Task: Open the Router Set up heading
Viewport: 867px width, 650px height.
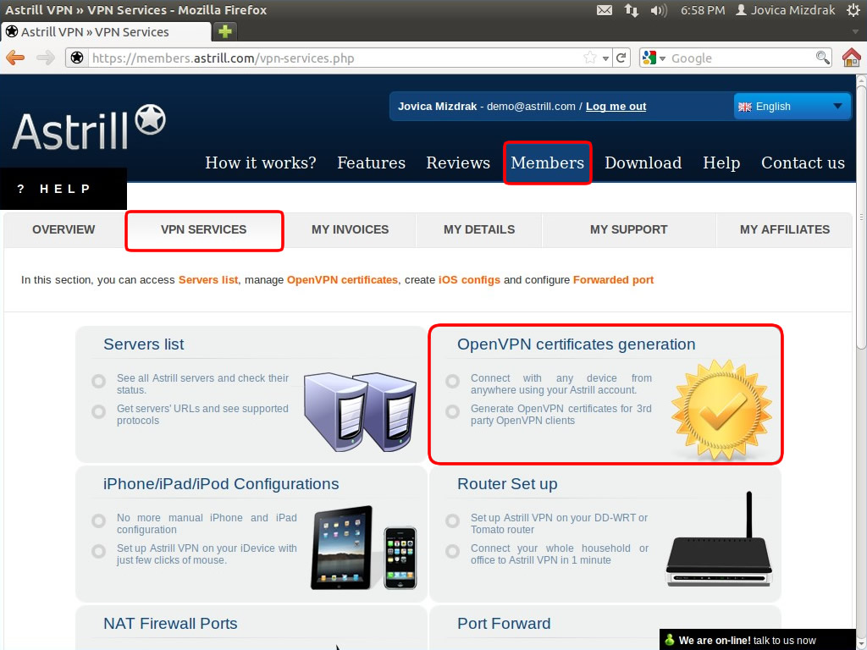Action: point(507,483)
